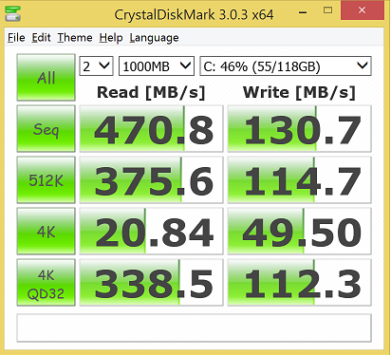Expand the test runs count dropdown showing 2
Screen dimensions: 391x355
click(x=96, y=66)
